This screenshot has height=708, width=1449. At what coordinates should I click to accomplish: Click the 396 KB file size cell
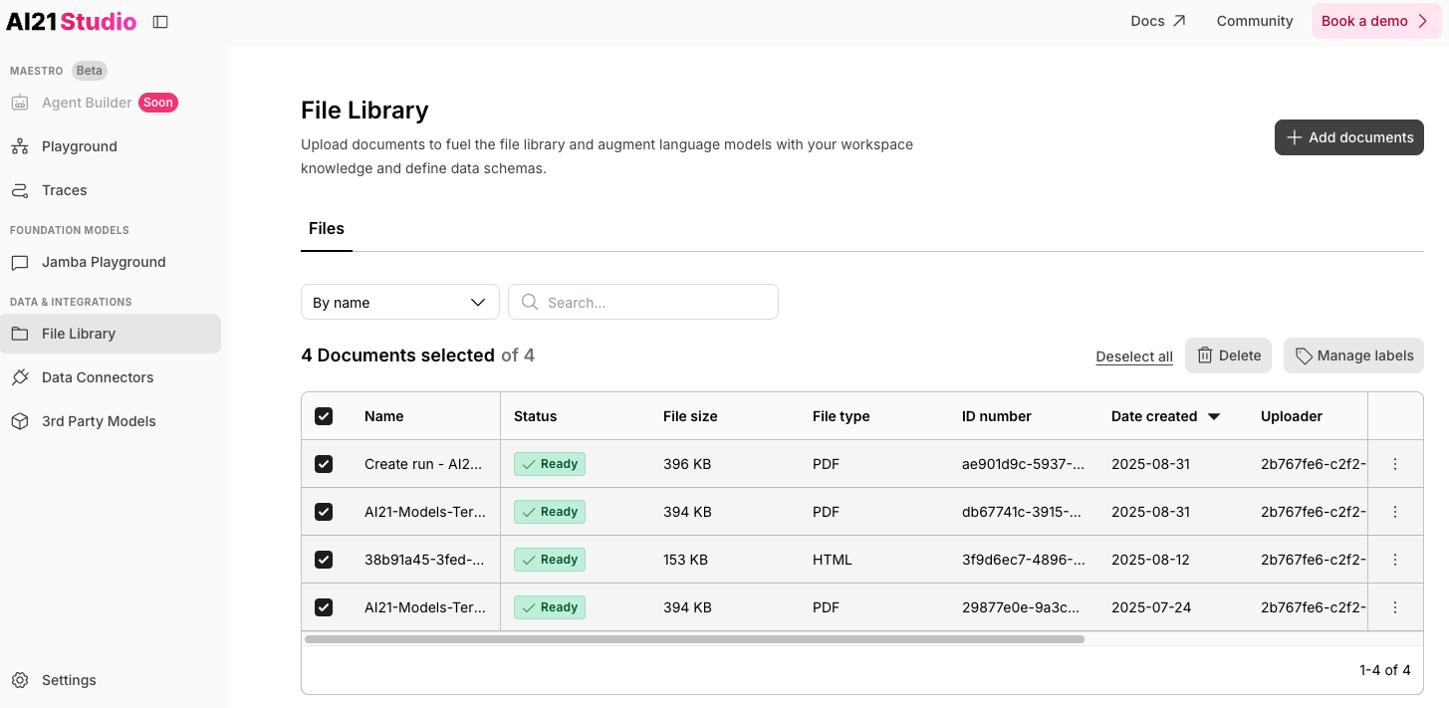click(687, 464)
